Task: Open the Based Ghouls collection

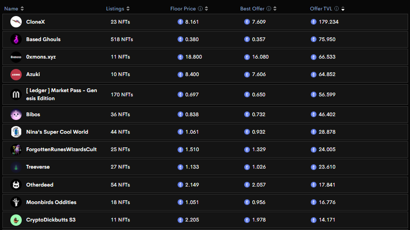Action: pos(43,40)
